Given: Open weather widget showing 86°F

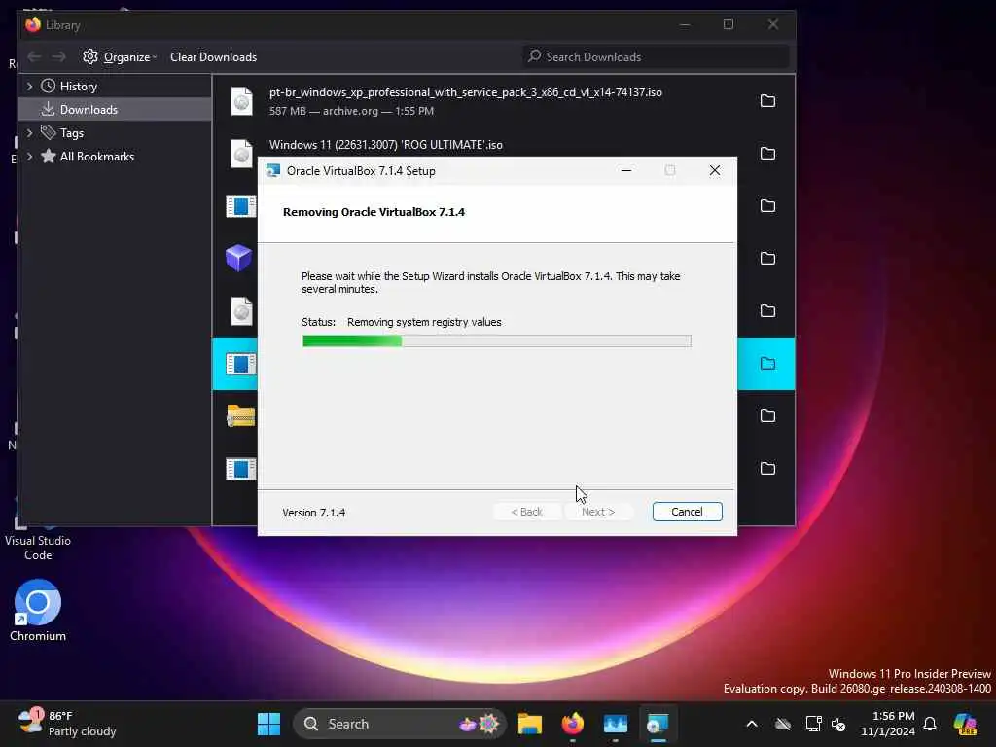Looking at the screenshot, I should (67, 724).
